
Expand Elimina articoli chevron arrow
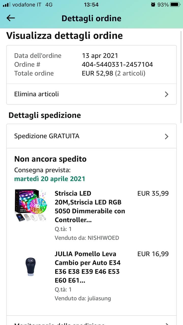(x=166, y=94)
